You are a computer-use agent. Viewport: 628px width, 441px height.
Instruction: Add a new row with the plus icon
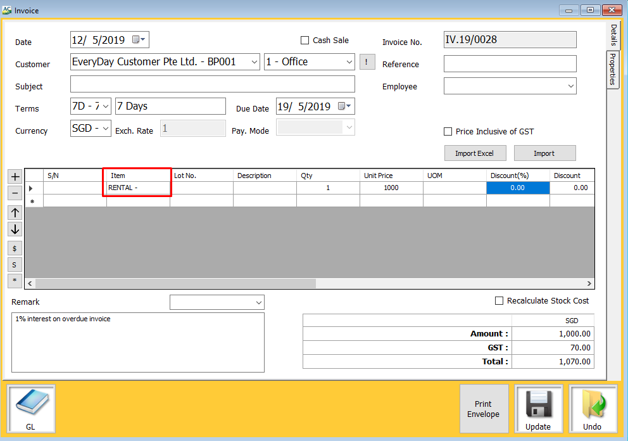(15, 177)
